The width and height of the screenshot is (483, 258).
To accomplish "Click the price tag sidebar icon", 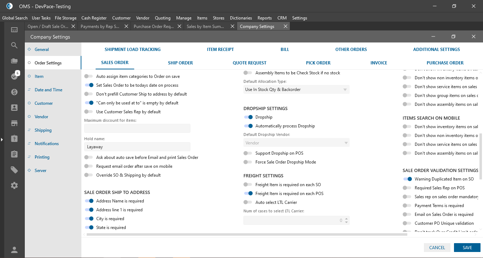I will [x=14, y=170].
